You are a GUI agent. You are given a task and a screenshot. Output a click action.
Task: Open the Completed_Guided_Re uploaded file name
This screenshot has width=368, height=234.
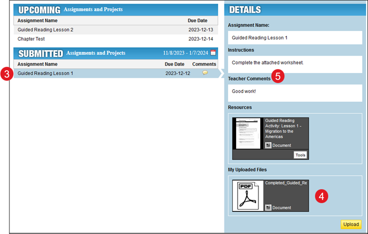286,183
